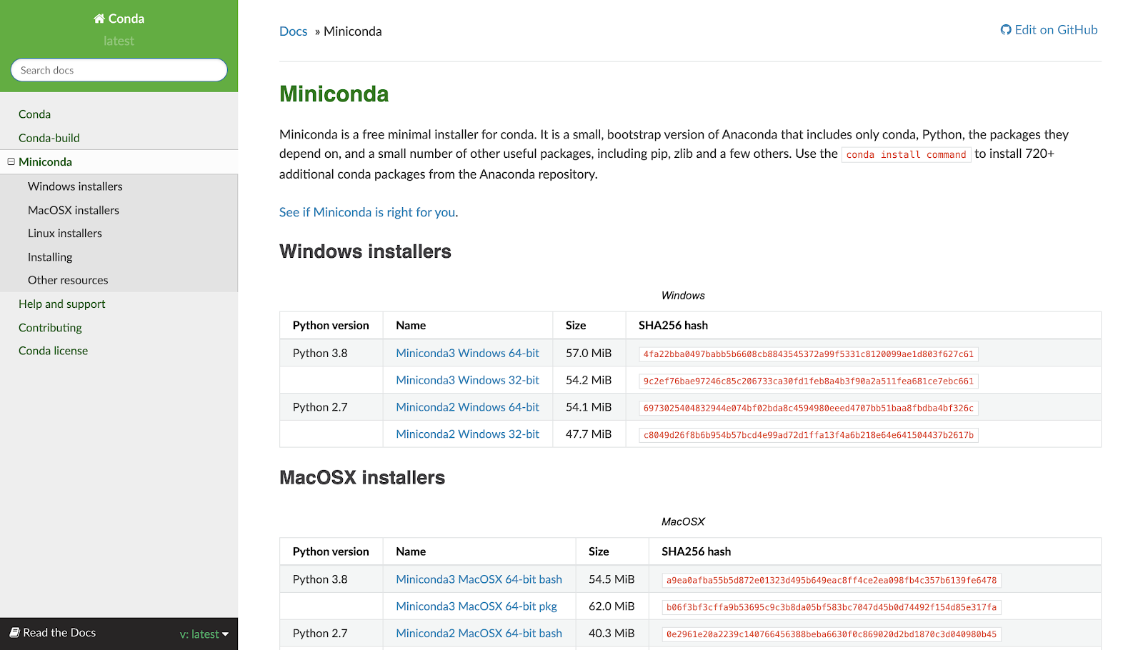Image resolution: width=1143 pixels, height=650 pixels.
Task: Open Help and support page
Action: [x=62, y=304]
